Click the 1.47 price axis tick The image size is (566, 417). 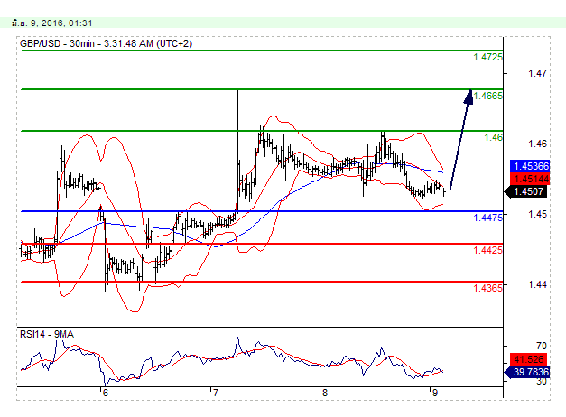click(537, 74)
